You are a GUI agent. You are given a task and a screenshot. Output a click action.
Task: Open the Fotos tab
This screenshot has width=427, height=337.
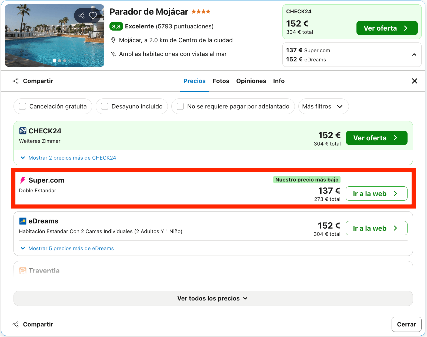click(221, 81)
